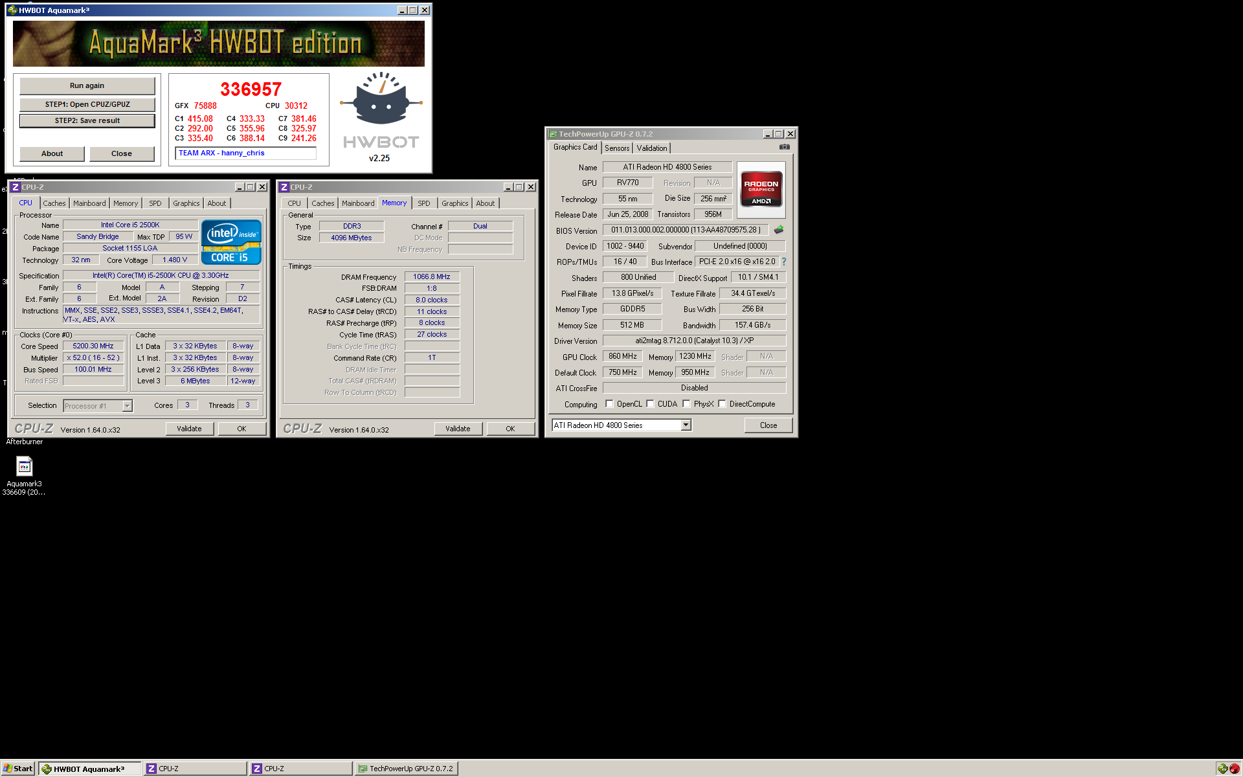Open SPD tab in Memory CPU-Z window
Viewport: 1243px width, 777px height.
pos(424,203)
